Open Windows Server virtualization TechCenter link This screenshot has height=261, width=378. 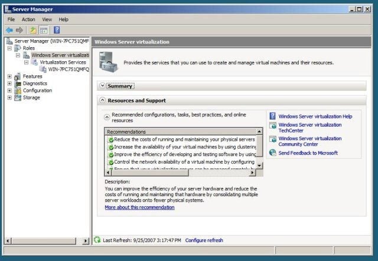[x=310, y=128]
